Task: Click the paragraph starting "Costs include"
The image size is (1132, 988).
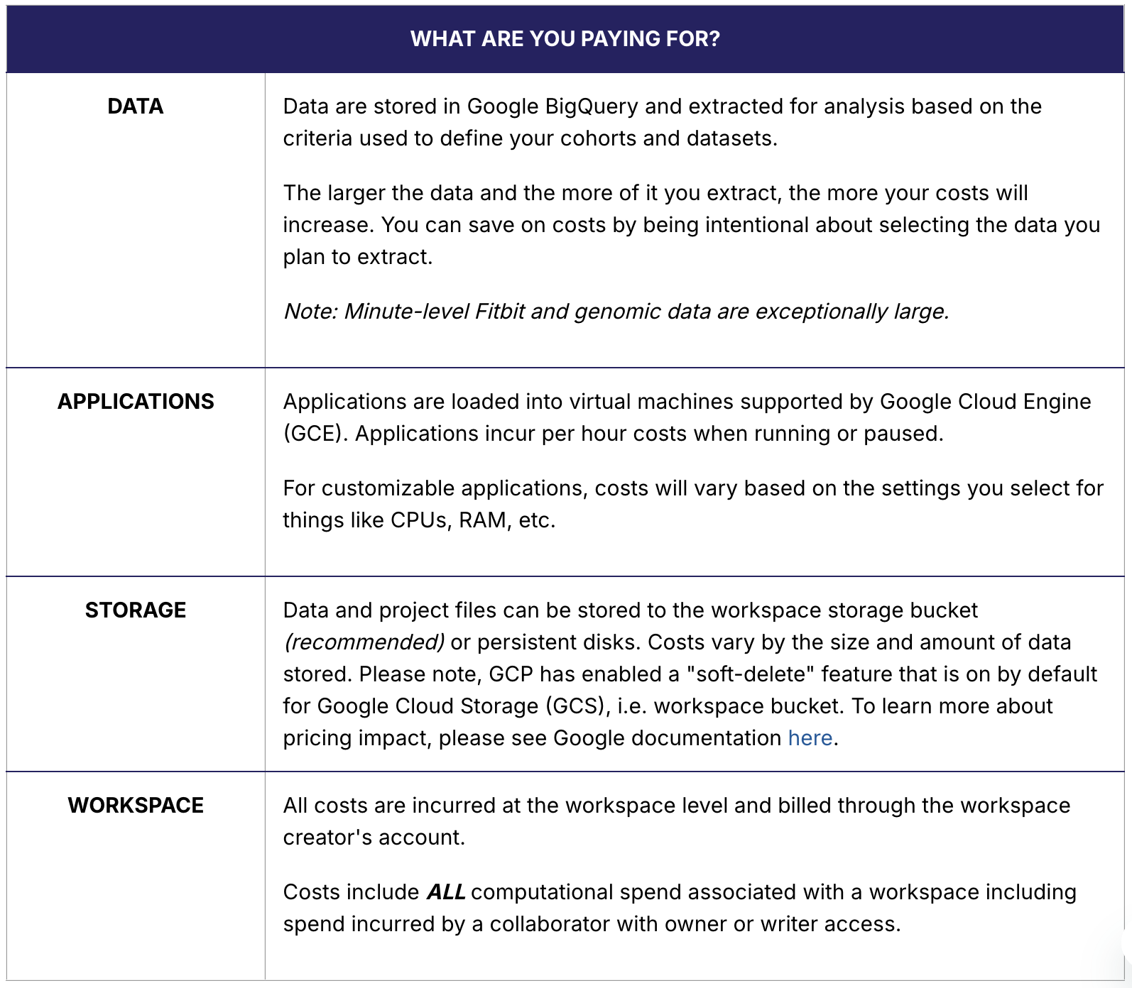Action: tap(679, 908)
